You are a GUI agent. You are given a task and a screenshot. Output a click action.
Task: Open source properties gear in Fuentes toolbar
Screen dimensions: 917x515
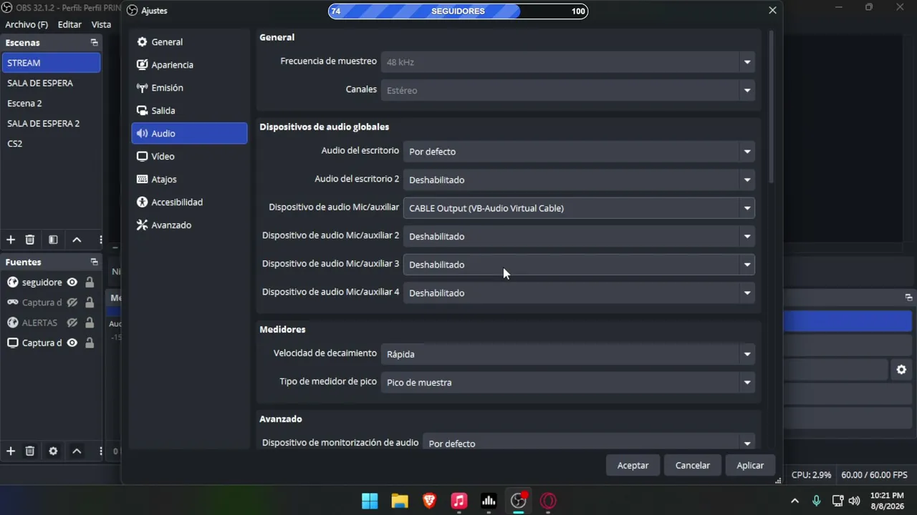coord(53,451)
